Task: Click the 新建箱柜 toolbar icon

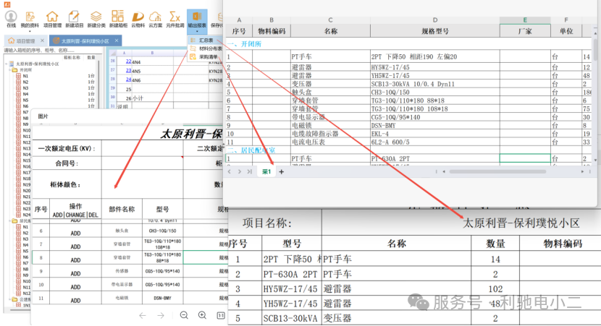Action: coord(118,19)
